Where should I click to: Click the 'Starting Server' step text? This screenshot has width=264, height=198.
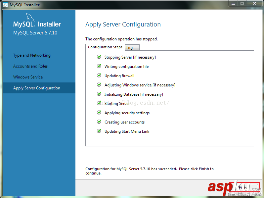(x=117, y=103)
